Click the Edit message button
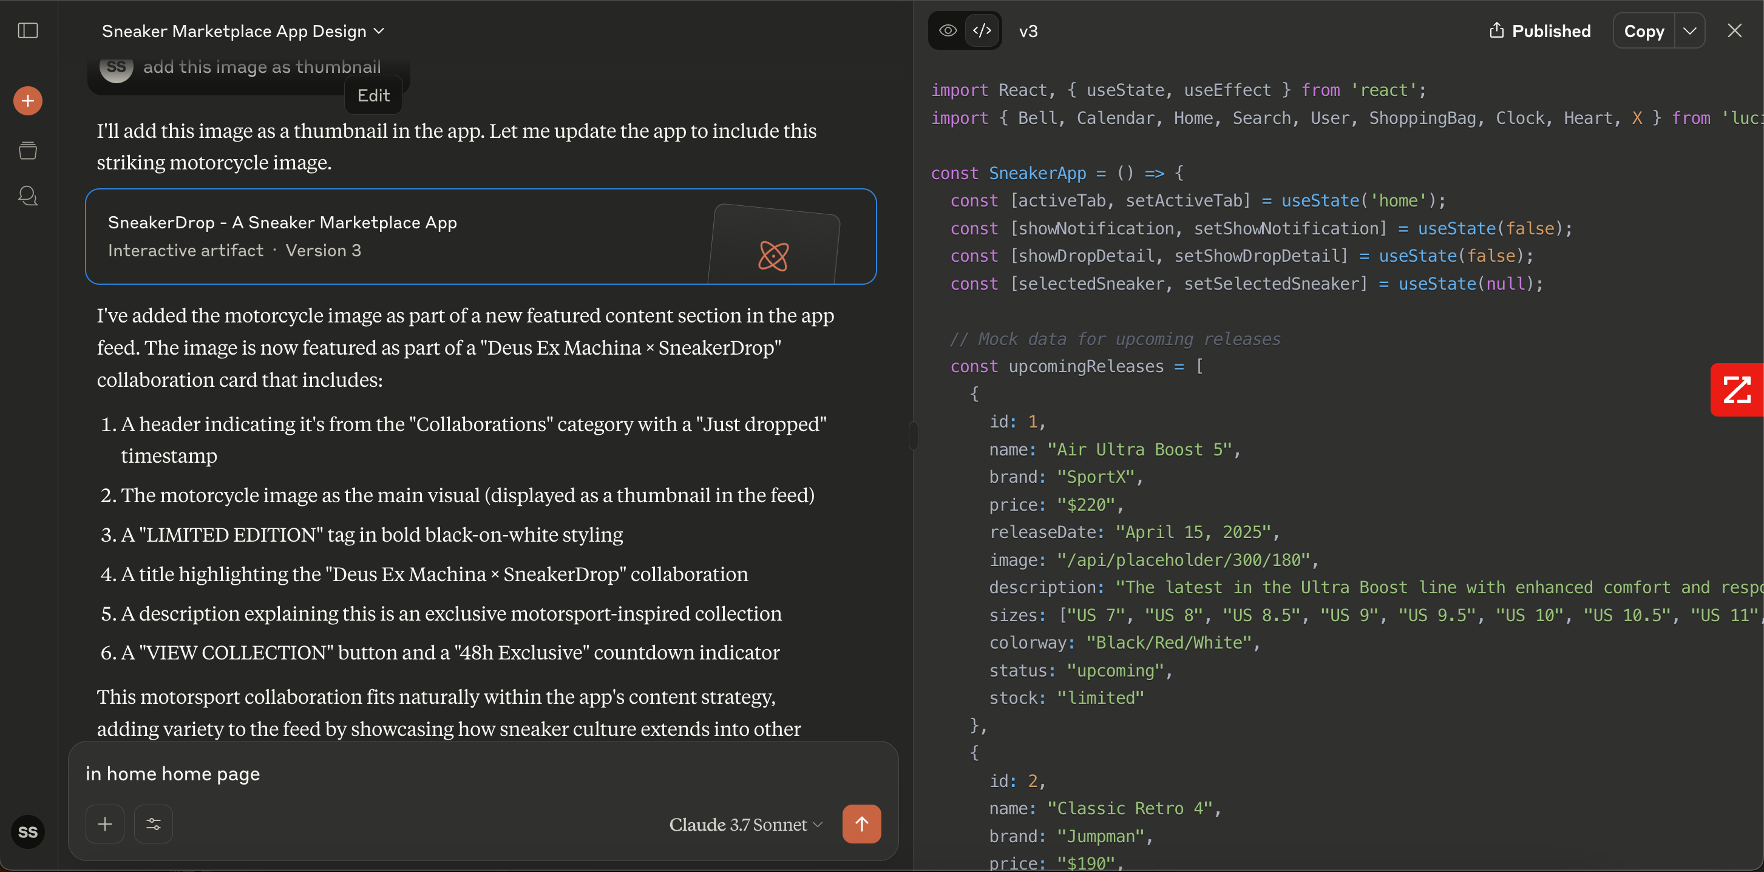 click(373, 96)
